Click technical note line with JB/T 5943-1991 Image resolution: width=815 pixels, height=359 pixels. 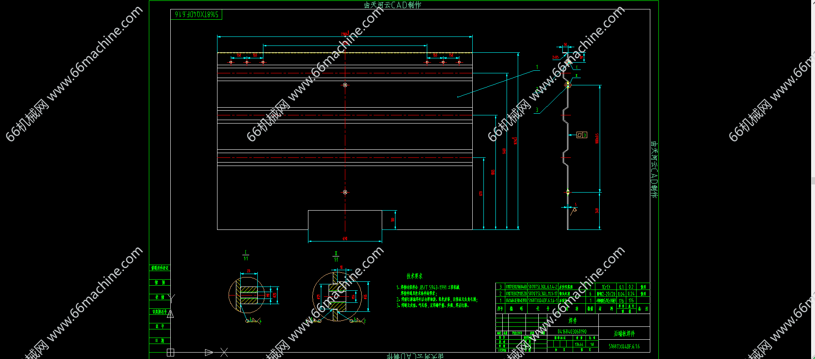coord(428,287)
